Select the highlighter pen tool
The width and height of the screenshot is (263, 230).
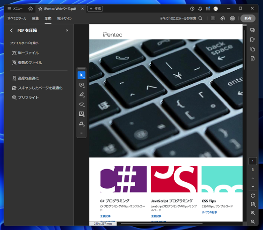[x=82, y=95]
